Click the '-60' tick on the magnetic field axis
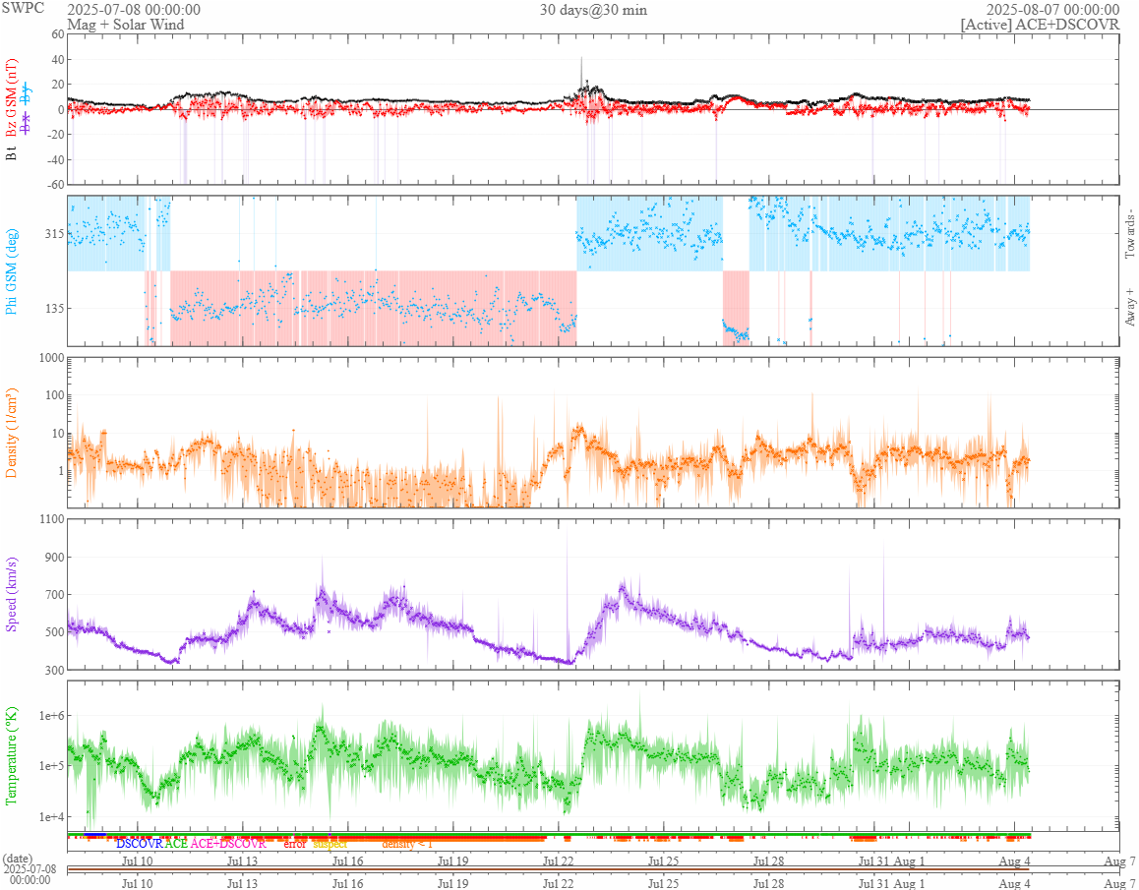The width and height of the screenshot is (1139, 890). (x=55, y=185)
